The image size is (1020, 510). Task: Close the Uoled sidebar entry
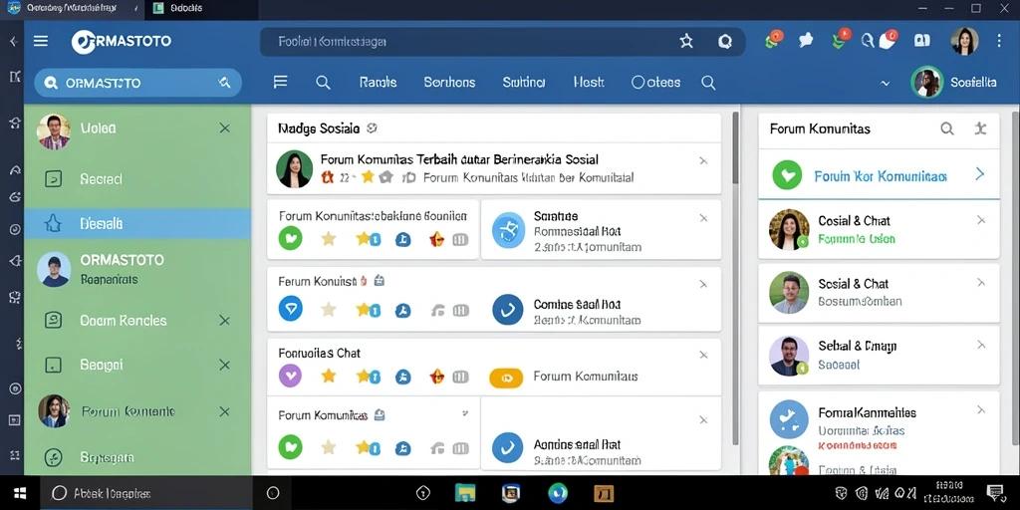224,128
